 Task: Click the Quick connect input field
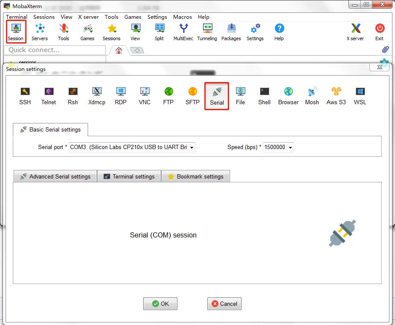click(55, 50)
